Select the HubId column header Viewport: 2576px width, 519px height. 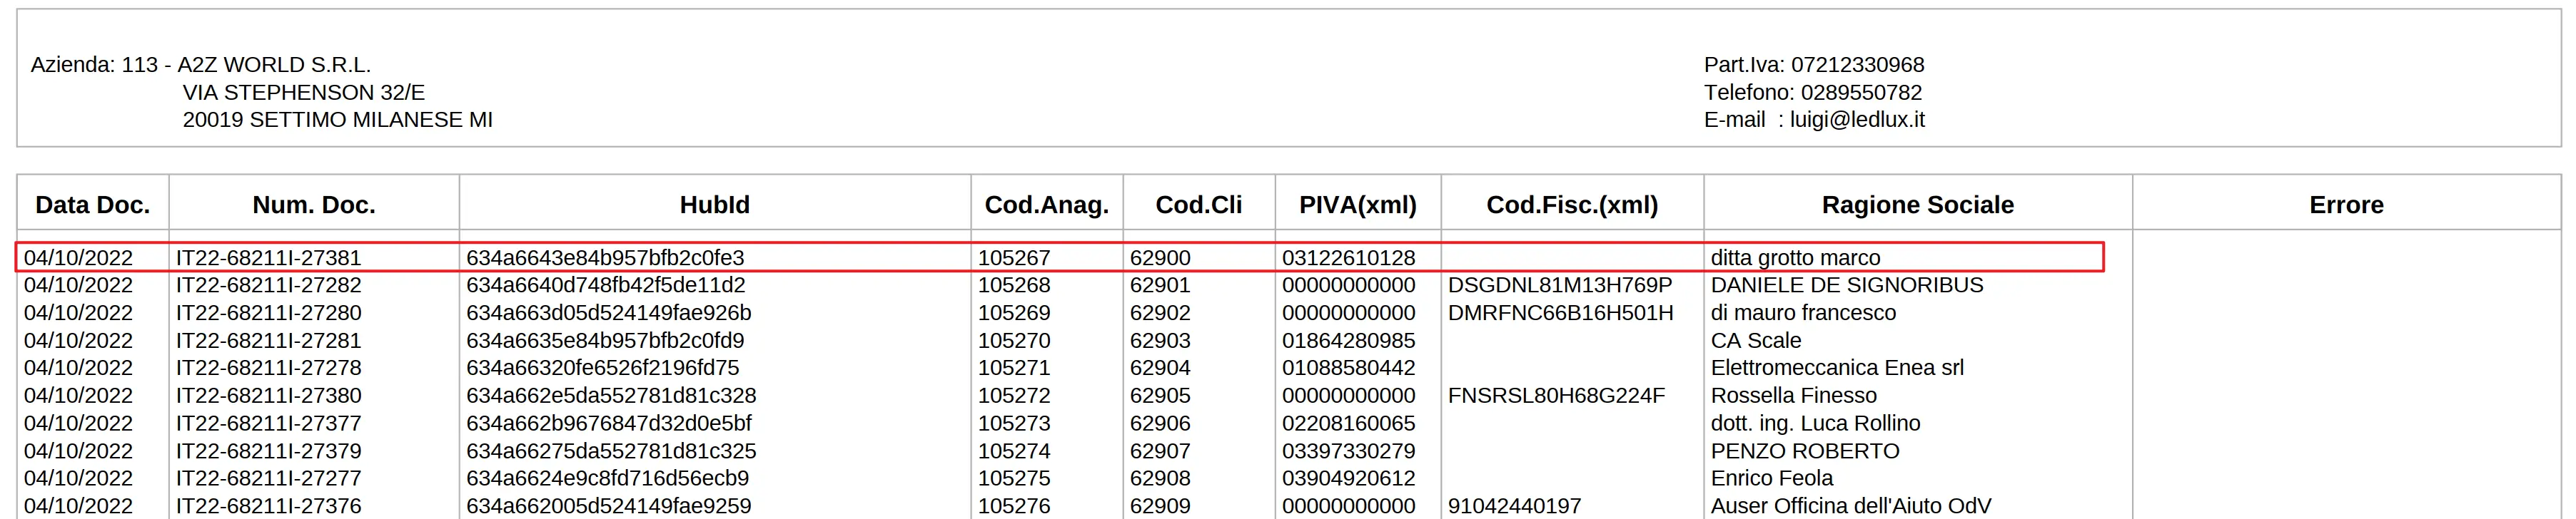point(714,205)
